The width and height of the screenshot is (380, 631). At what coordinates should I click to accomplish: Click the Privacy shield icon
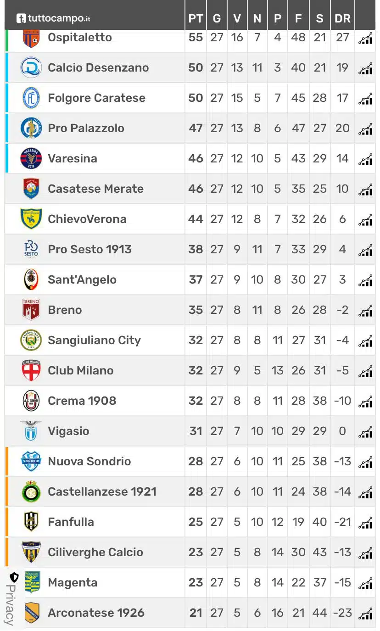[x=14, y=577]
